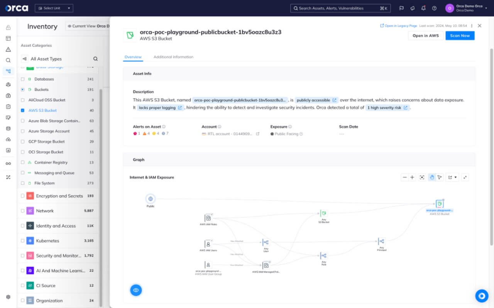Screen dimensions: 494x308
Task: Open the graph export dropdown
Action: tap(452, 177)
